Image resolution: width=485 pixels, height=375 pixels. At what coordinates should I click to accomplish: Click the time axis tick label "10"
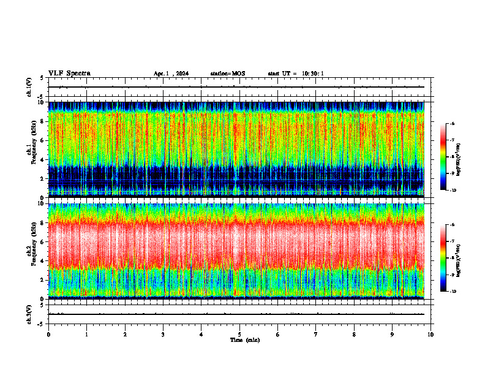(430, 335)
